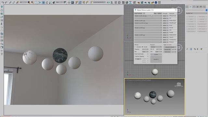This screenshot has height=117, width=208.
Task: Choose the Select Object tool
Action: coord(29,2)
